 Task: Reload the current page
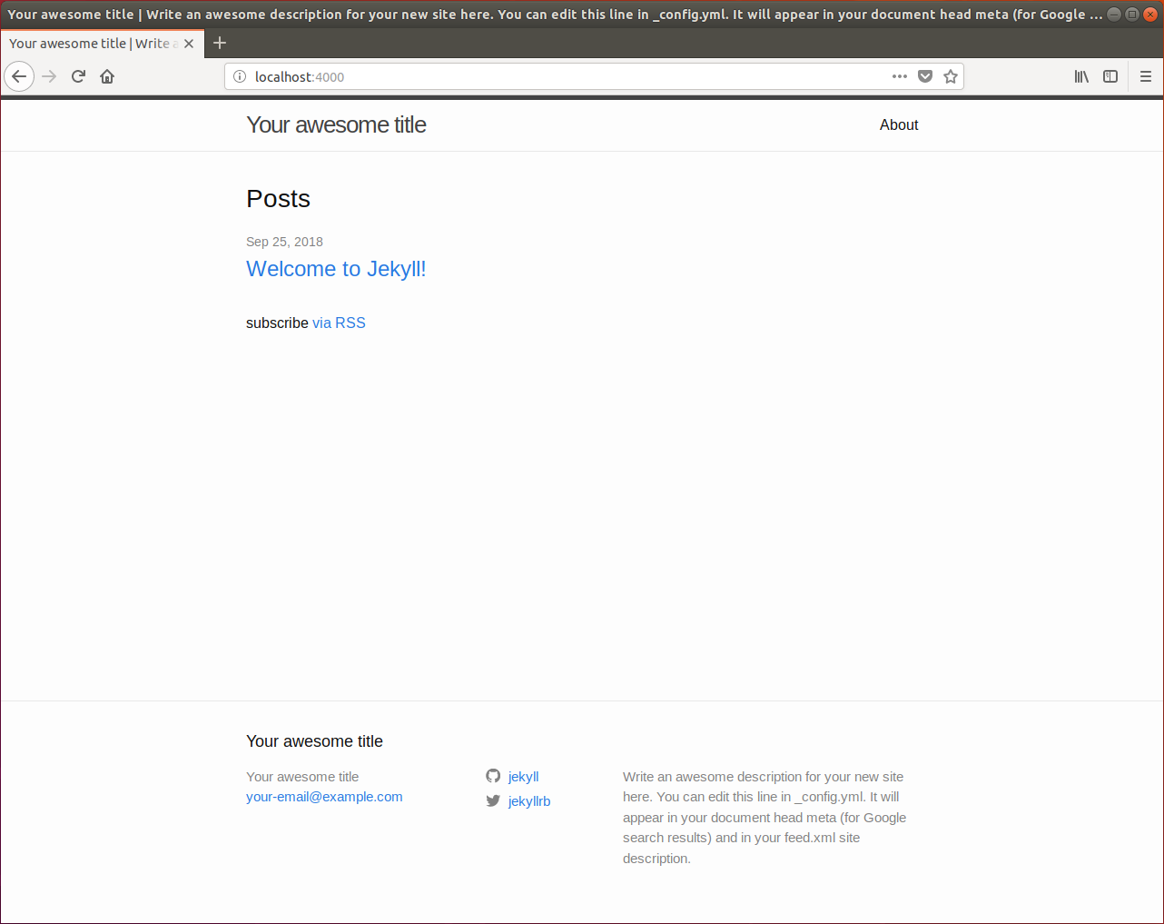click(x=78, y=76)
